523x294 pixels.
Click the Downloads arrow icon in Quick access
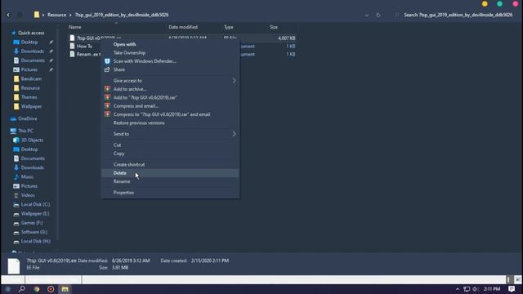tap(16, 51)
